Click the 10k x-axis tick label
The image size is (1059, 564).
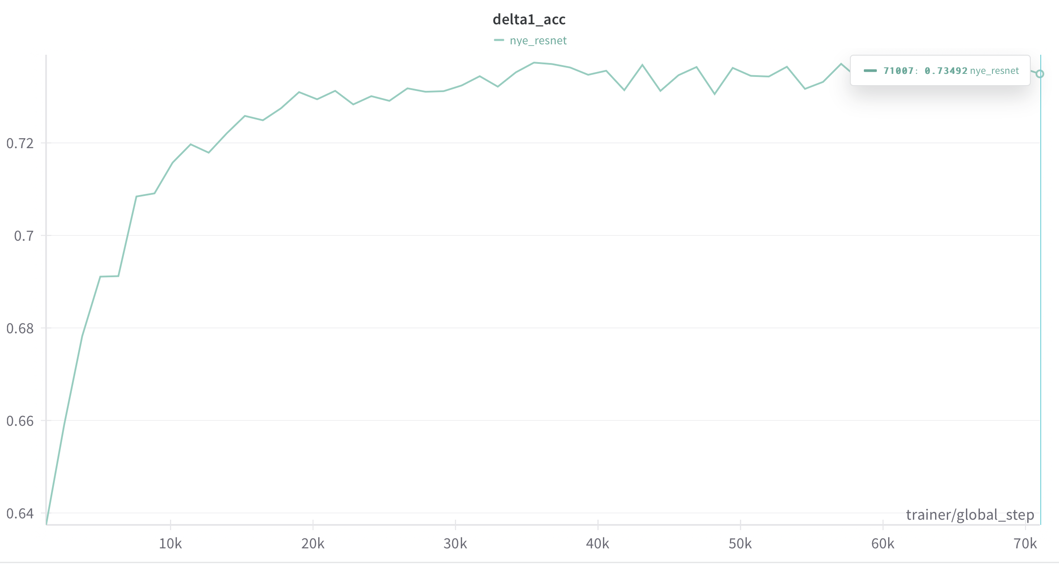click(170, 543)
